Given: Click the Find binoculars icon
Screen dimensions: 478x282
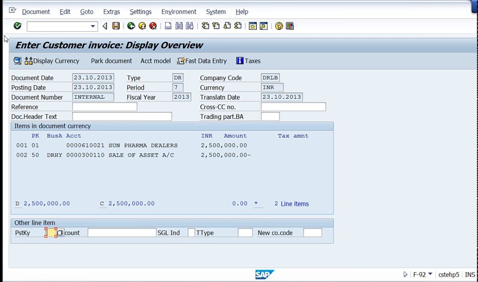Looking at the screenshot, I should click(179, 26).
